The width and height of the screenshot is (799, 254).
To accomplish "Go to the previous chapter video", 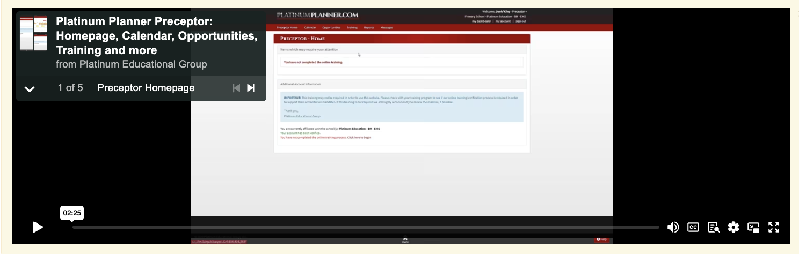I will (x=236, y=88).
